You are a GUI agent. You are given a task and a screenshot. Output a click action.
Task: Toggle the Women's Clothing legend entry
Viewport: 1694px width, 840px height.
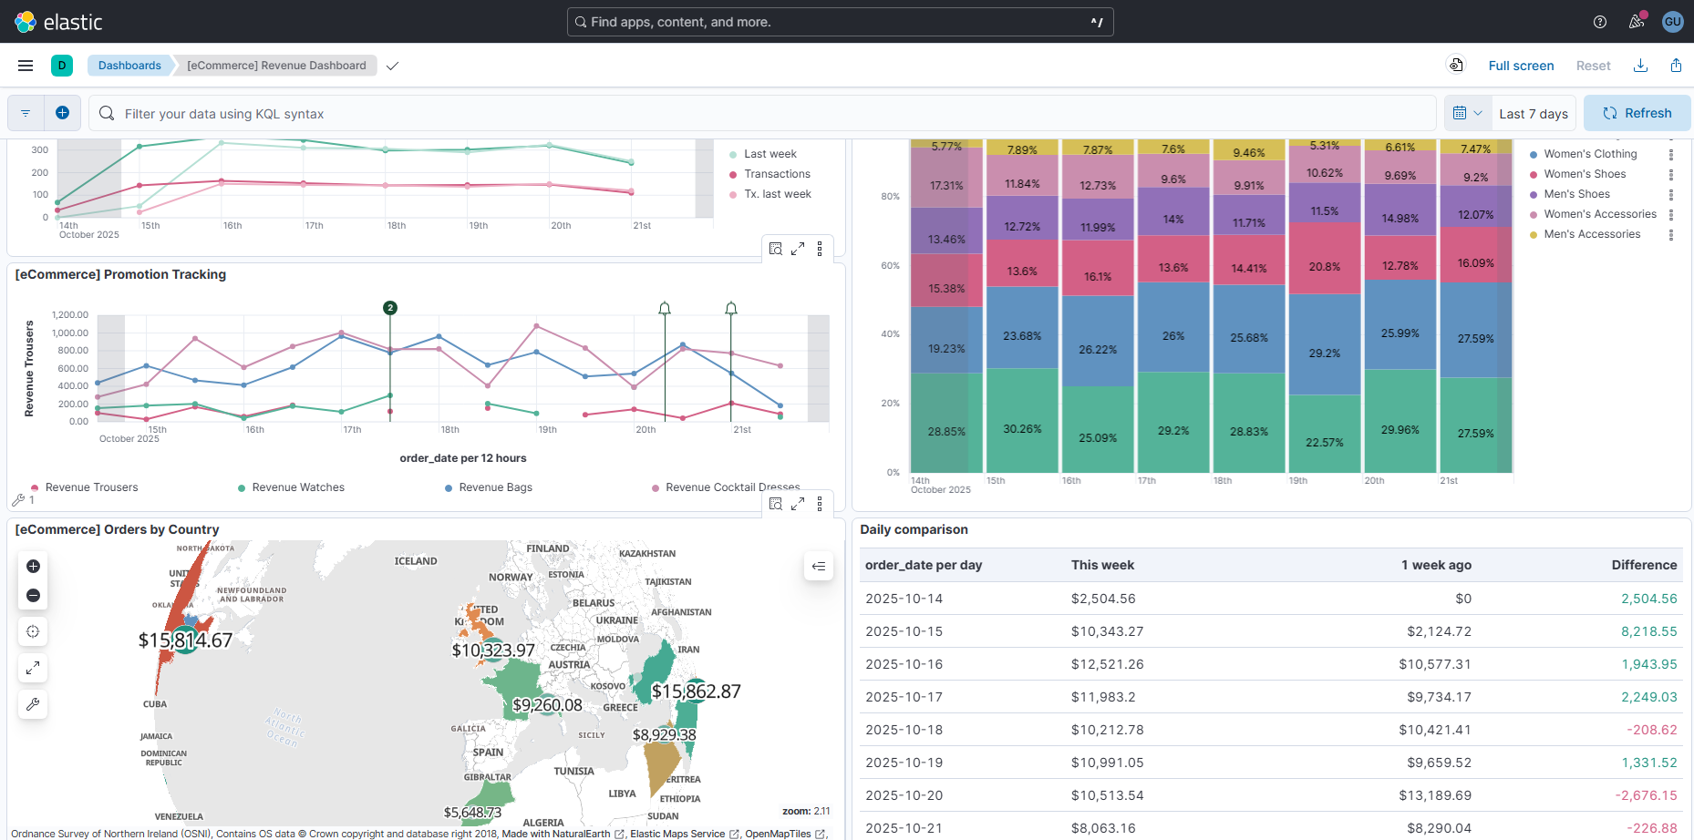click(1590, 153)
